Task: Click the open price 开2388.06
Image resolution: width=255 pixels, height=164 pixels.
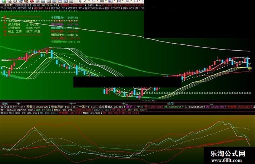Action: point(24,8)
